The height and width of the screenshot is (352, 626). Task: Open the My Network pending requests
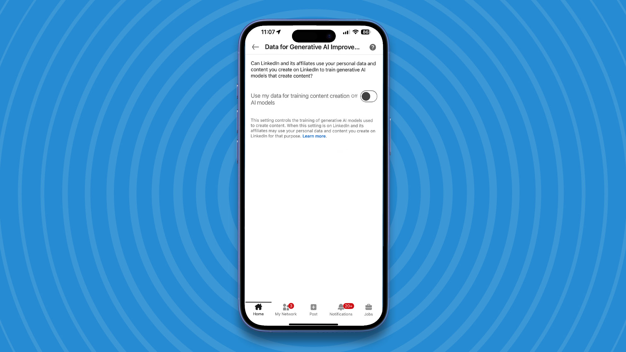pyautogui.click(x=286, y=309)
